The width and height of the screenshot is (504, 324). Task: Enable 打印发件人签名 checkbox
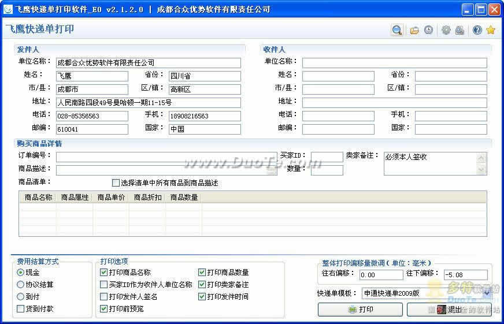103,296
